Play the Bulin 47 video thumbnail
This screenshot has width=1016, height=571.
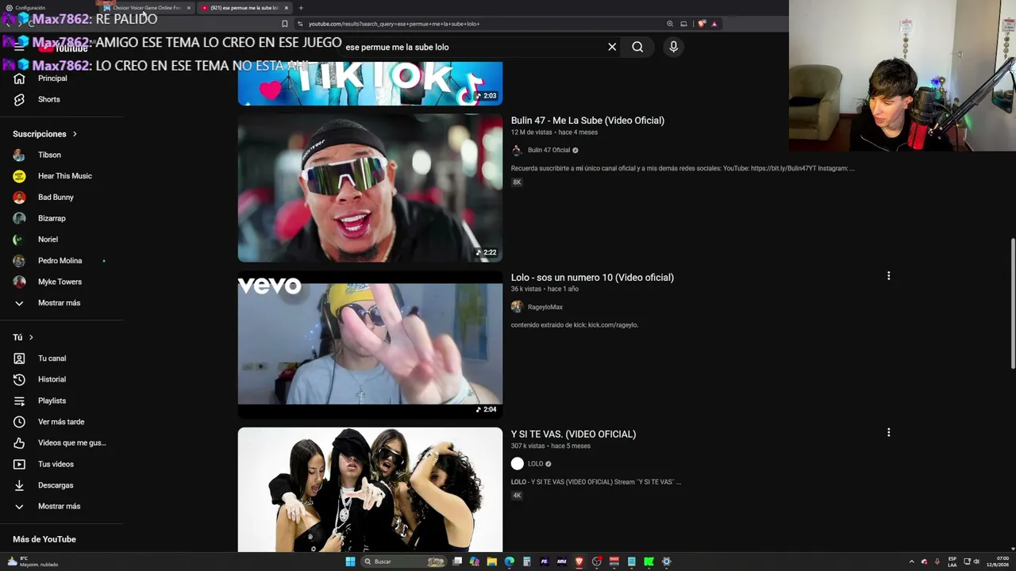[x=370, y=188]
